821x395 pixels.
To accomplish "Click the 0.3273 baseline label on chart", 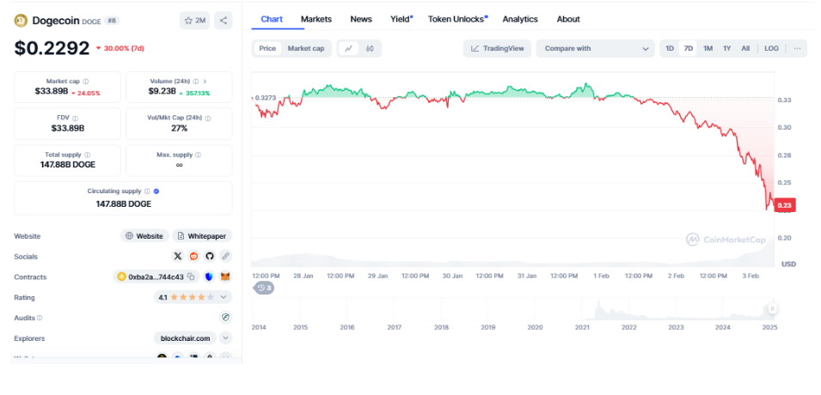I will click(x=267, y=97).
